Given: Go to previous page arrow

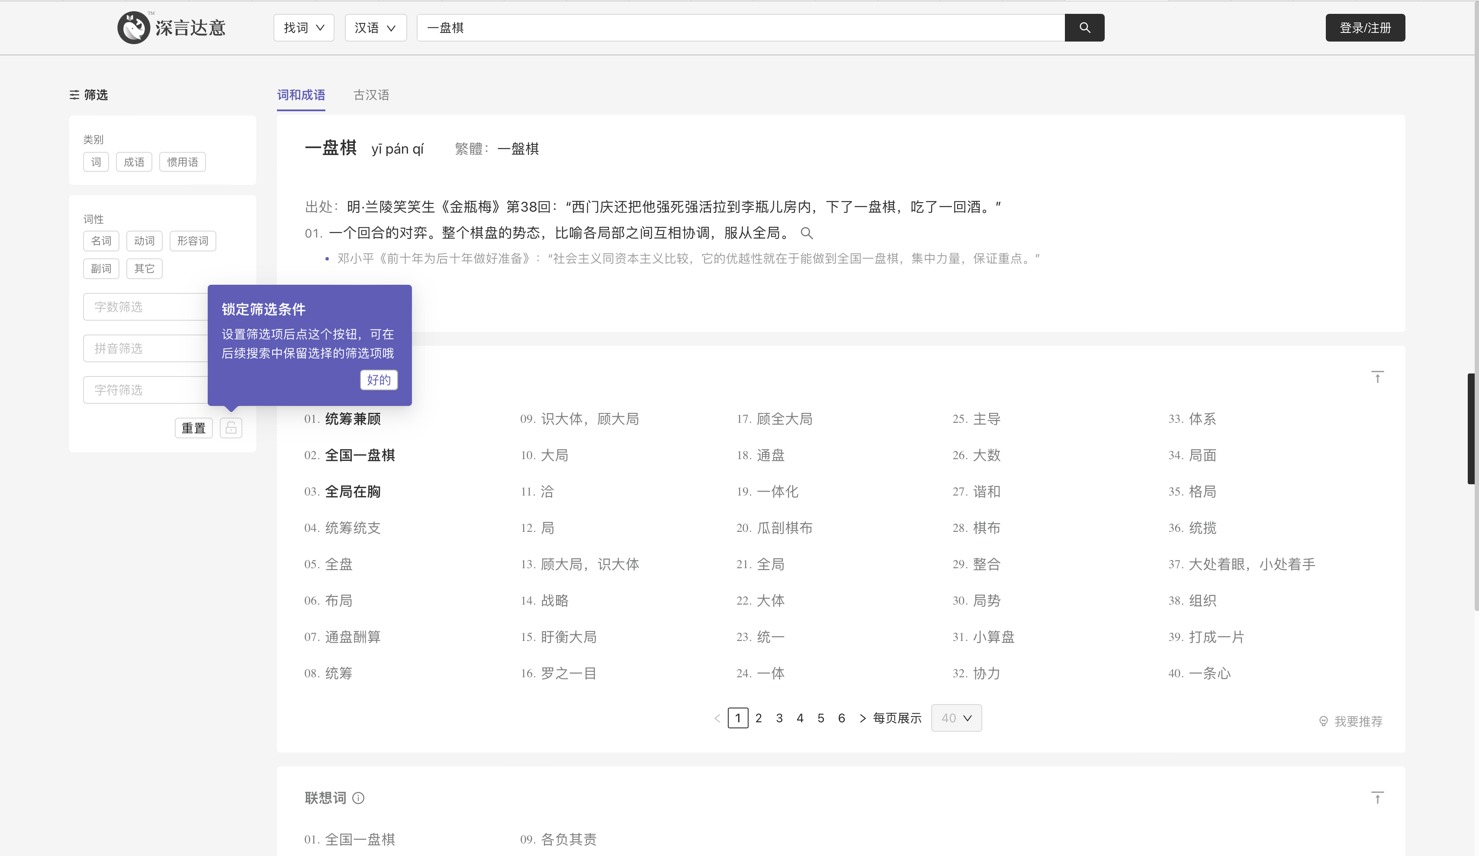Looking at the screenshot, I should click(717, 718).
